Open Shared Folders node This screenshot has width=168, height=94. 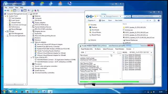pos(16,23)
